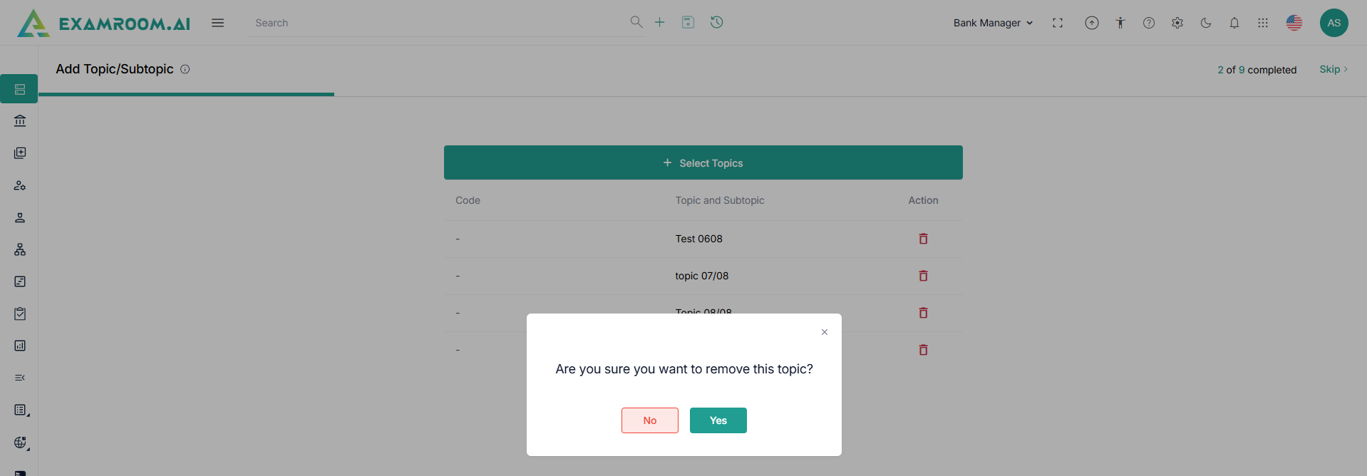Open the notifications bell

pyautogui.click(x=1234, y=23)
